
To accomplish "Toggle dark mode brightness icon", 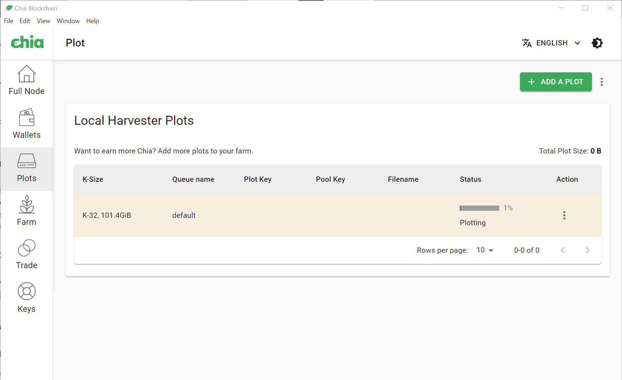I will pos(597,43).
